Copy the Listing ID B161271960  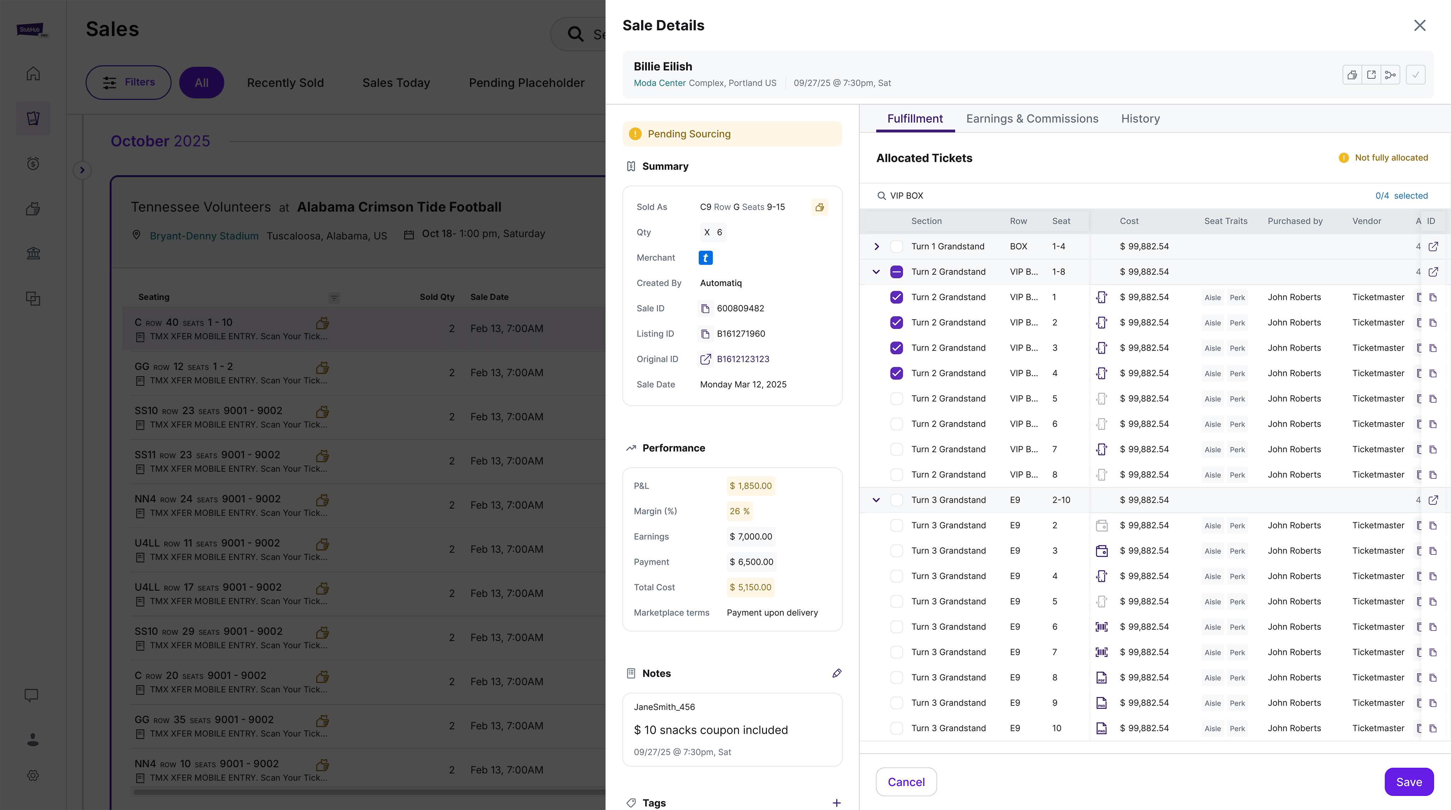click(x=705, y=334)
